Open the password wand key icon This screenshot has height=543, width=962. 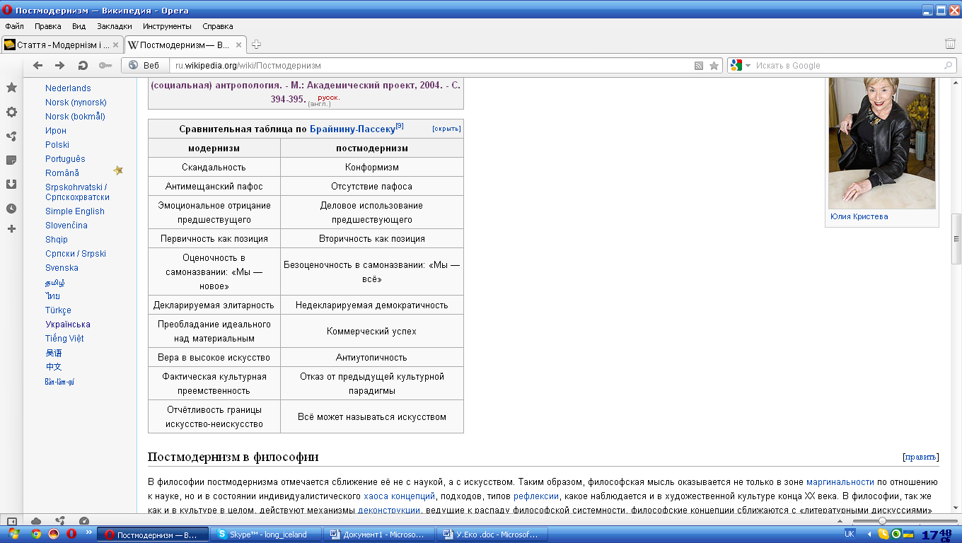pyautogui.click(x=105, y=66)
